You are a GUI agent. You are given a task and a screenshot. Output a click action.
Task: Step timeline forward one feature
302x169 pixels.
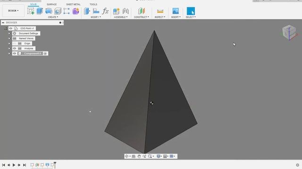click(x=19, y=165)
